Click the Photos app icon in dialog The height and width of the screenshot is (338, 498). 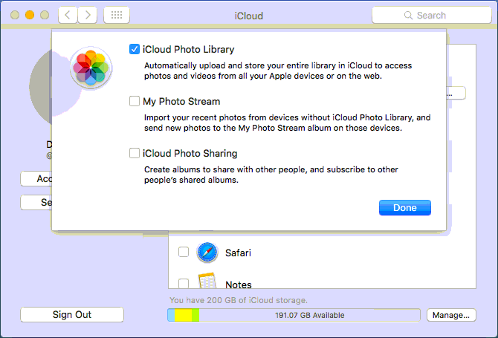tap(91, 68)
